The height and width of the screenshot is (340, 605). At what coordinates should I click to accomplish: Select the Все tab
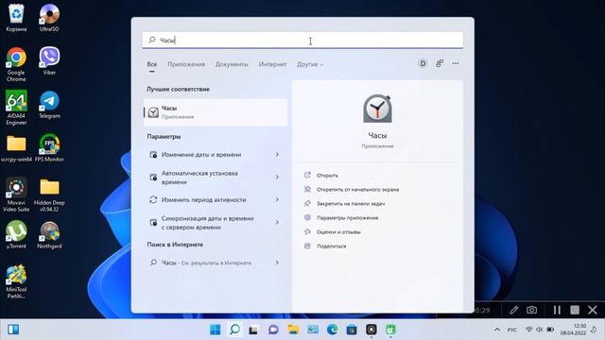coord(152,64)
